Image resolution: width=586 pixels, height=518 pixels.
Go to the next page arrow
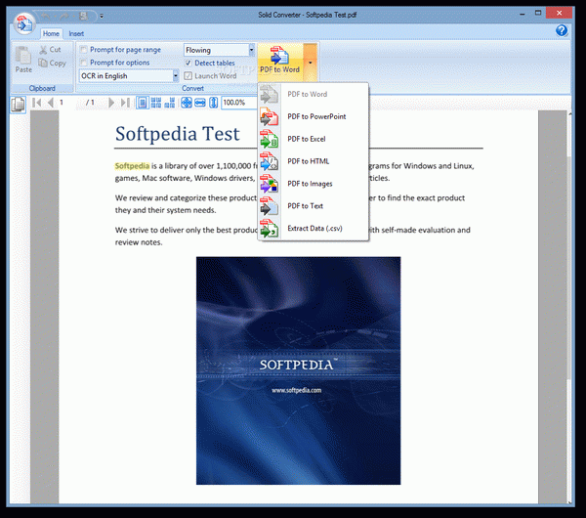tap(111, 103)
